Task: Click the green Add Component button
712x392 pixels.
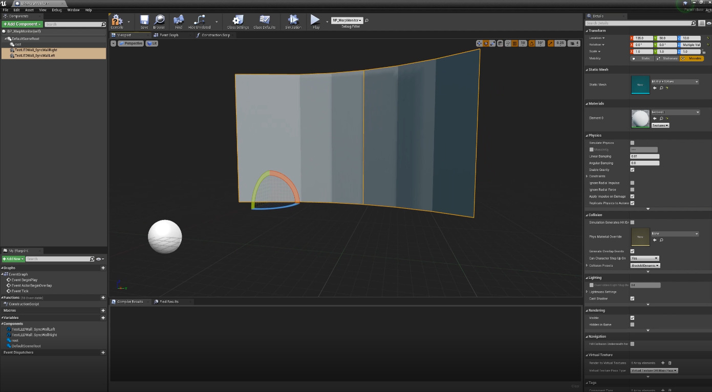Action: [22, 24]
